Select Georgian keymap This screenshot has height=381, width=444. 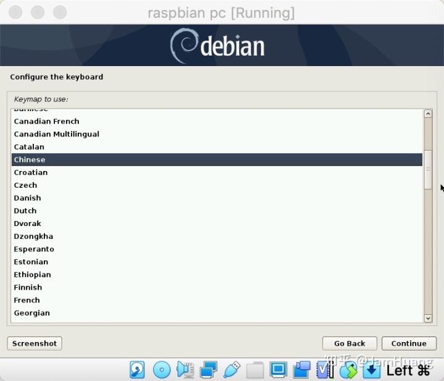(x=217, y=312)
